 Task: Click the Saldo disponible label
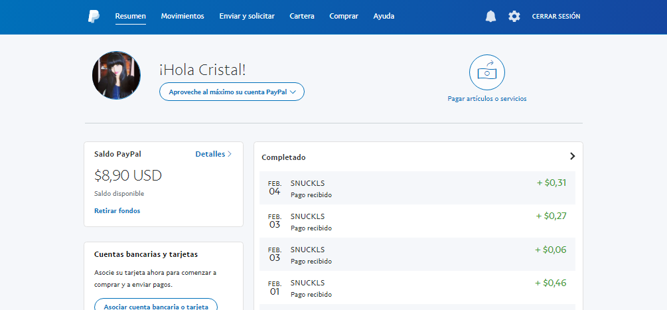click(119, 193)
